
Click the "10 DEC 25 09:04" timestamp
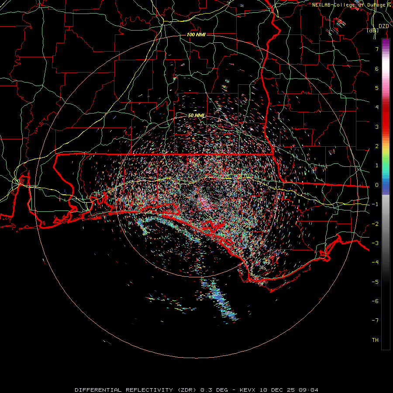(289, 390)
